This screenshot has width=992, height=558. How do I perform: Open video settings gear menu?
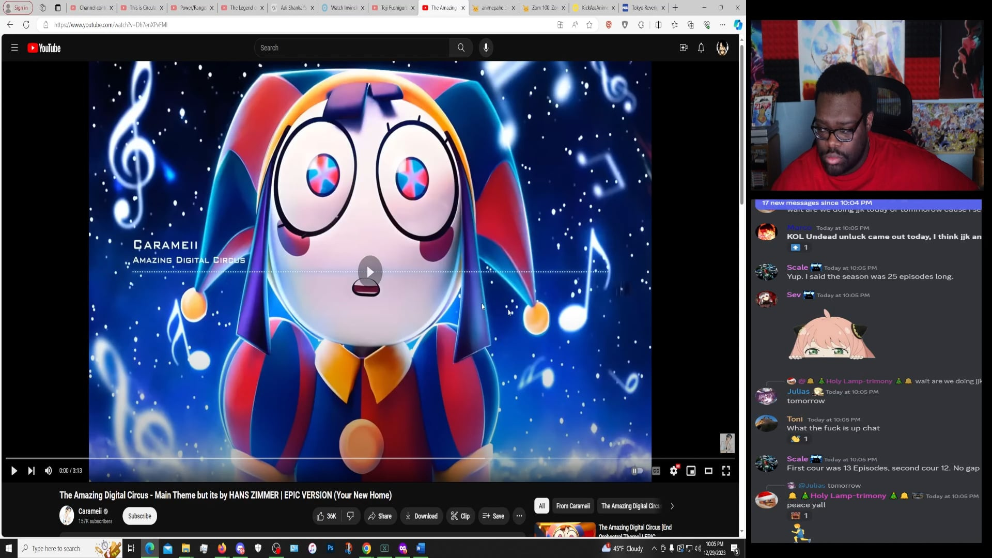[x=674, y=471]
